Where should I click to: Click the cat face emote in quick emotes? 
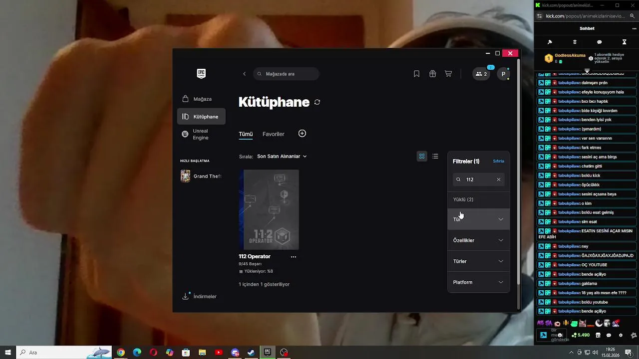click(583, 324)
